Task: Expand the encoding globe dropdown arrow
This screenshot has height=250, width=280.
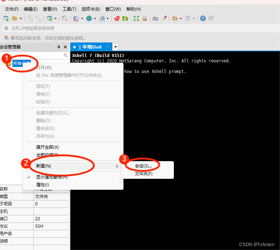Action: tap(95, 18)
